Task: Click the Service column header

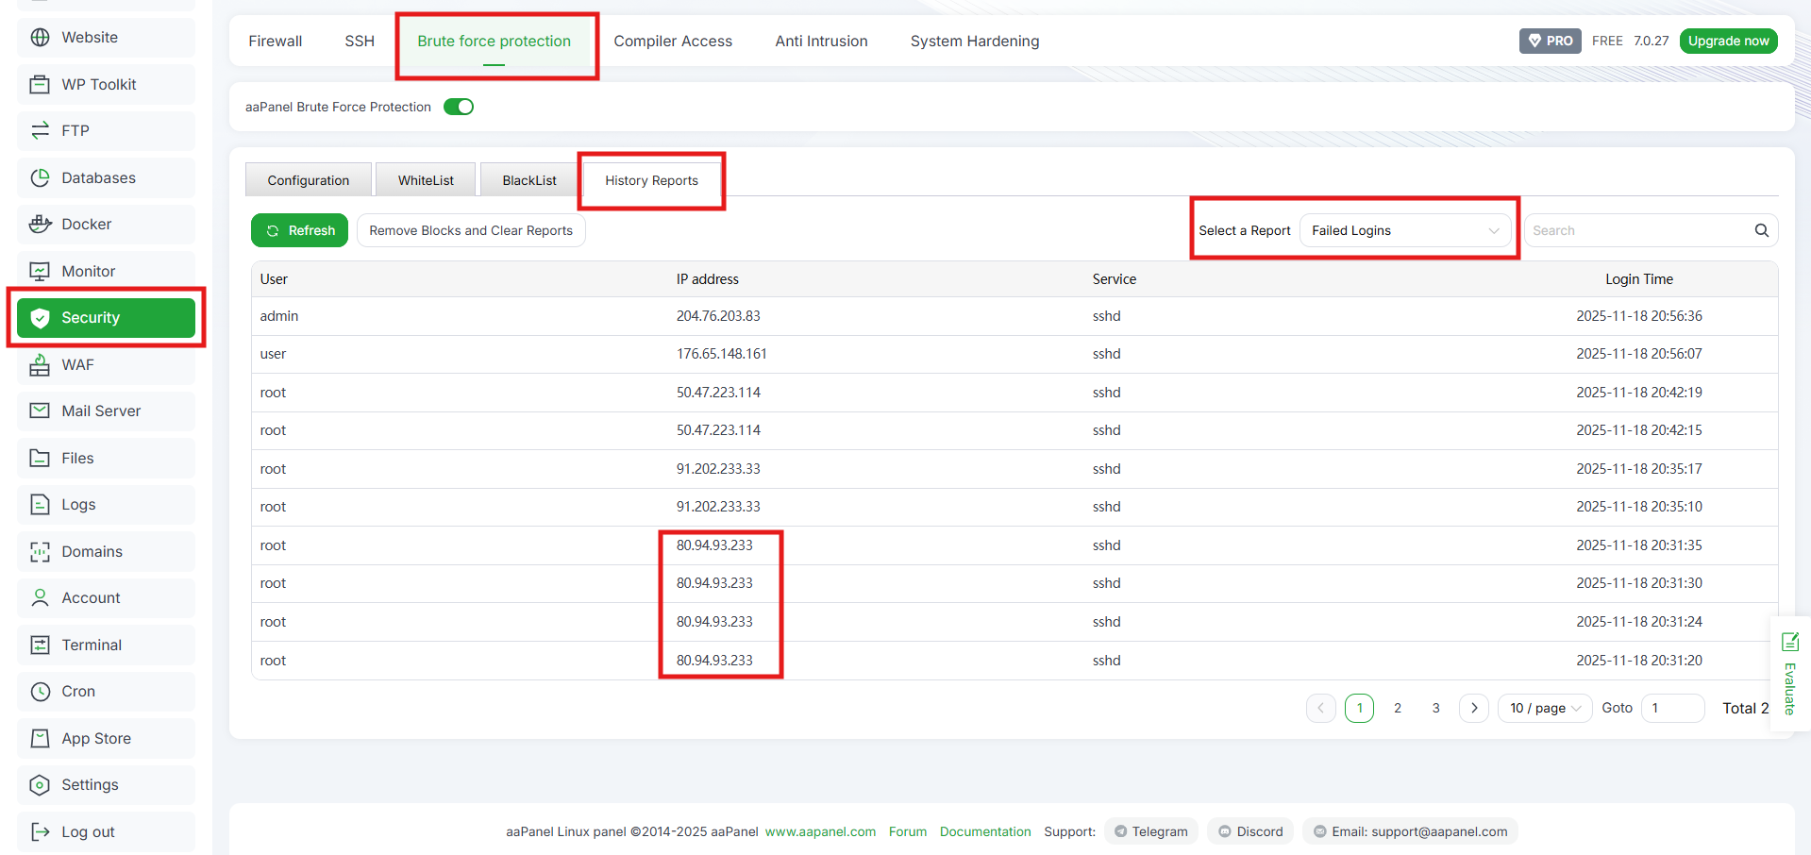Action: coord(1115,279)
